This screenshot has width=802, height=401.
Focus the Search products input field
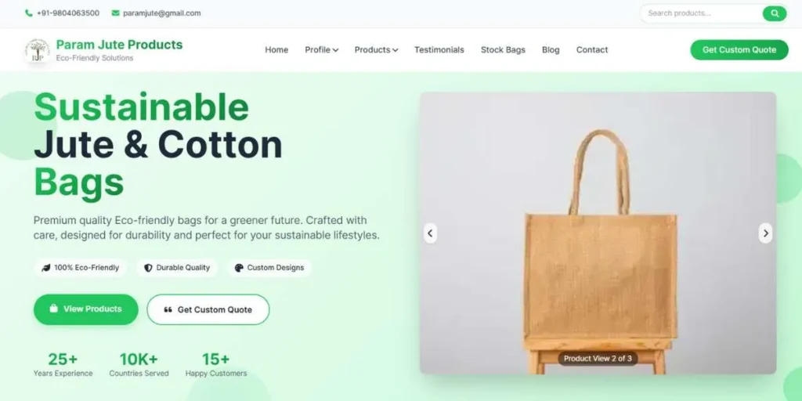click(701, 13)
